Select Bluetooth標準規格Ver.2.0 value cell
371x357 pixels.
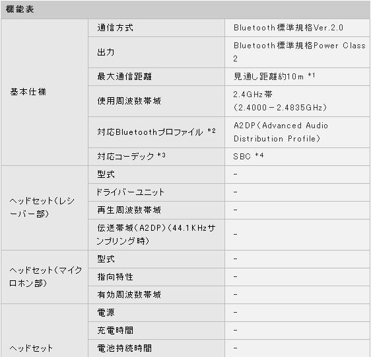click(x=298, y=28)
